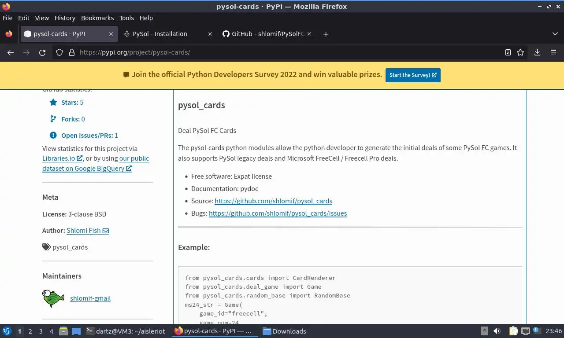Expand the list all tabs chevron

(555, 34)
